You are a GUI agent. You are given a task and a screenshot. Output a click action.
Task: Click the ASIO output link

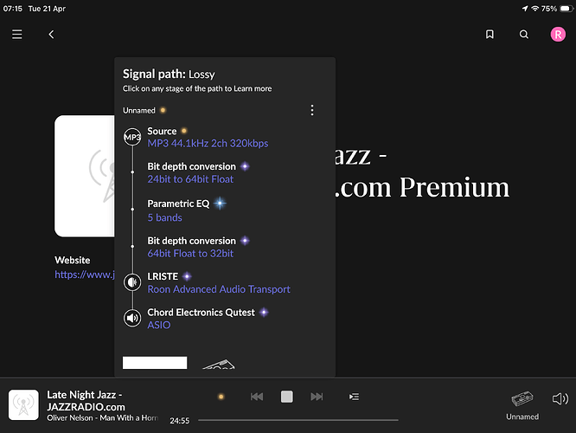[x=158, y=325]
